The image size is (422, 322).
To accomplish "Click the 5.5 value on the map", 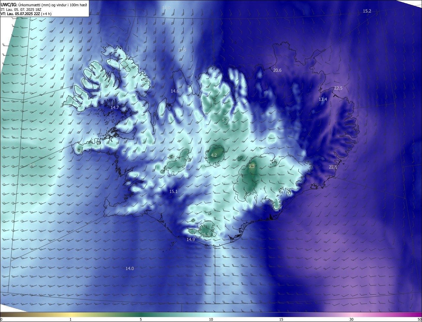I will (206, 235).
